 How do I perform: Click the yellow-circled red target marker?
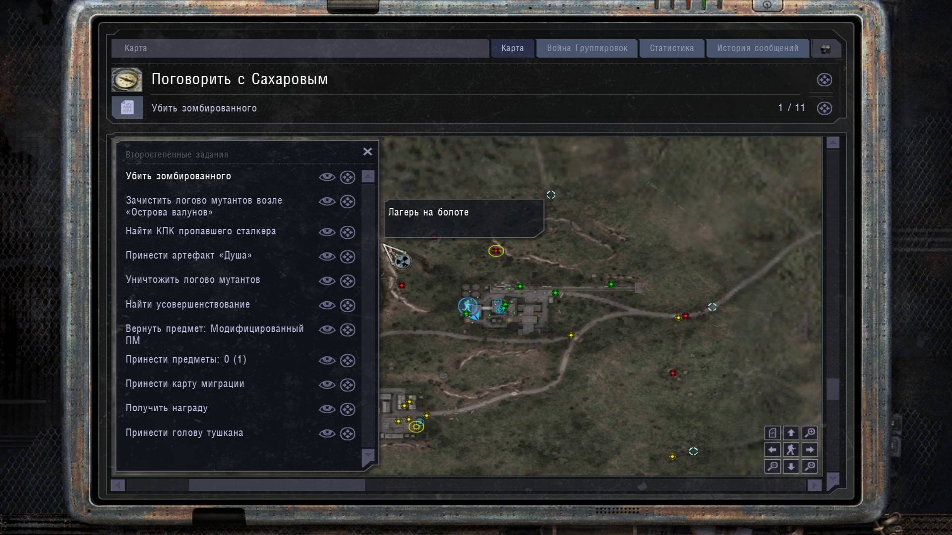496,251
